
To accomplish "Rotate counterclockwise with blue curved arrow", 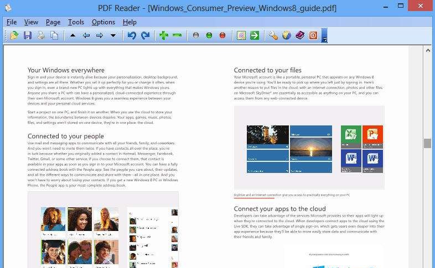I will coord(132,35).
